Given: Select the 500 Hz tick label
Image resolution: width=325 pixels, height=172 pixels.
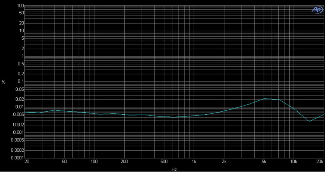Looking at the screenshot, I should pyautogui.click(x=164, y=163).
